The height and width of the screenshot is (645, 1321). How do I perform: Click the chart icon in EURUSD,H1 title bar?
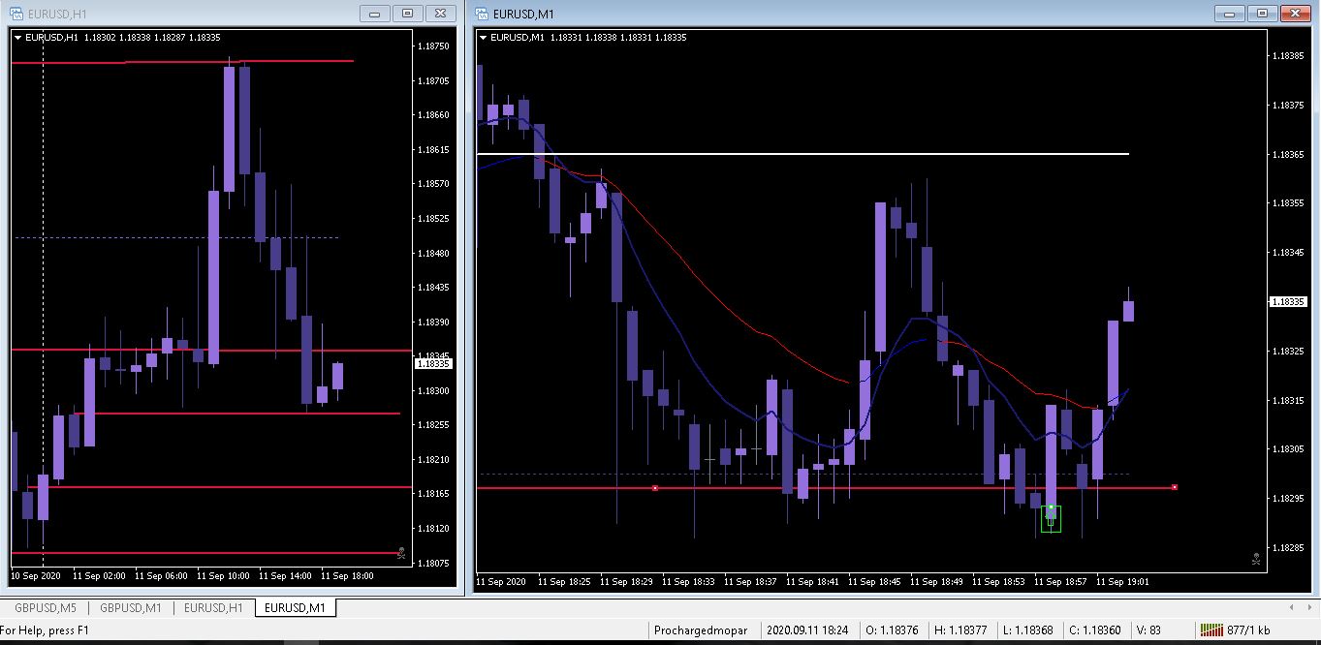point(16,14)
